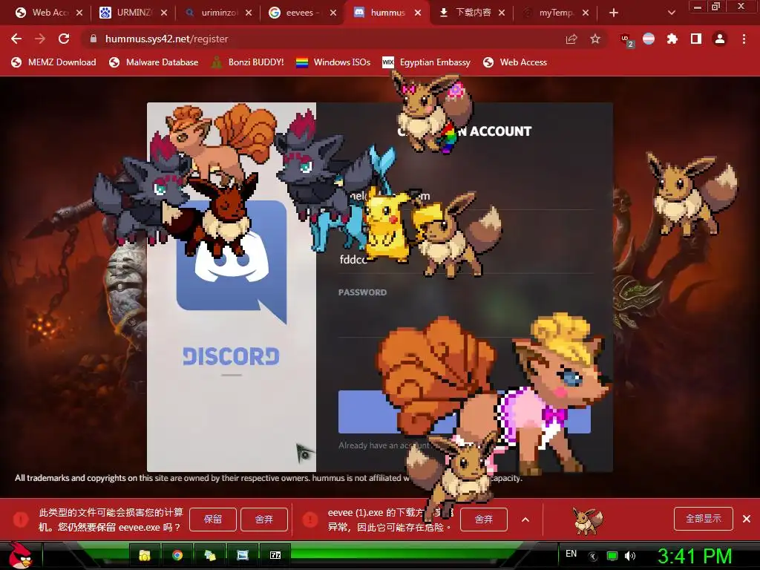Click 舍弃 to discard eevee (1).exe
The height and width of the screenshot is (570, 760).
[x=484, y=519]
